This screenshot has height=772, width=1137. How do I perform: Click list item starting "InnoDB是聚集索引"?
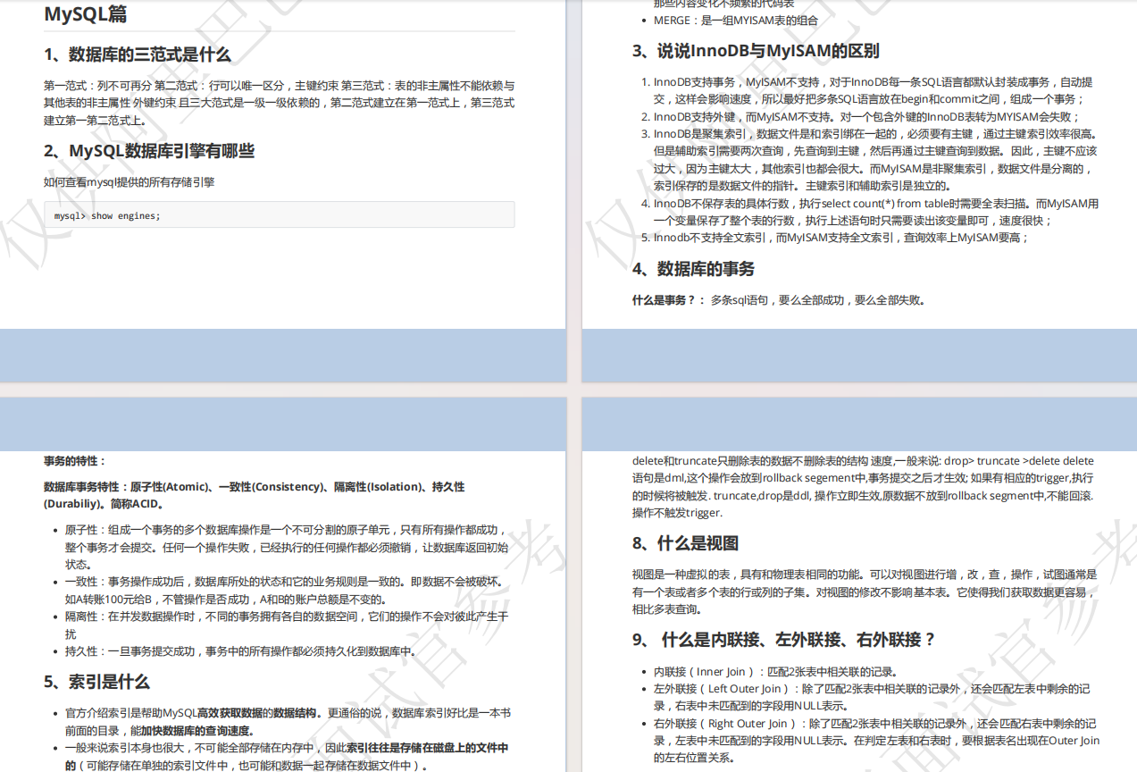point(875,160)
